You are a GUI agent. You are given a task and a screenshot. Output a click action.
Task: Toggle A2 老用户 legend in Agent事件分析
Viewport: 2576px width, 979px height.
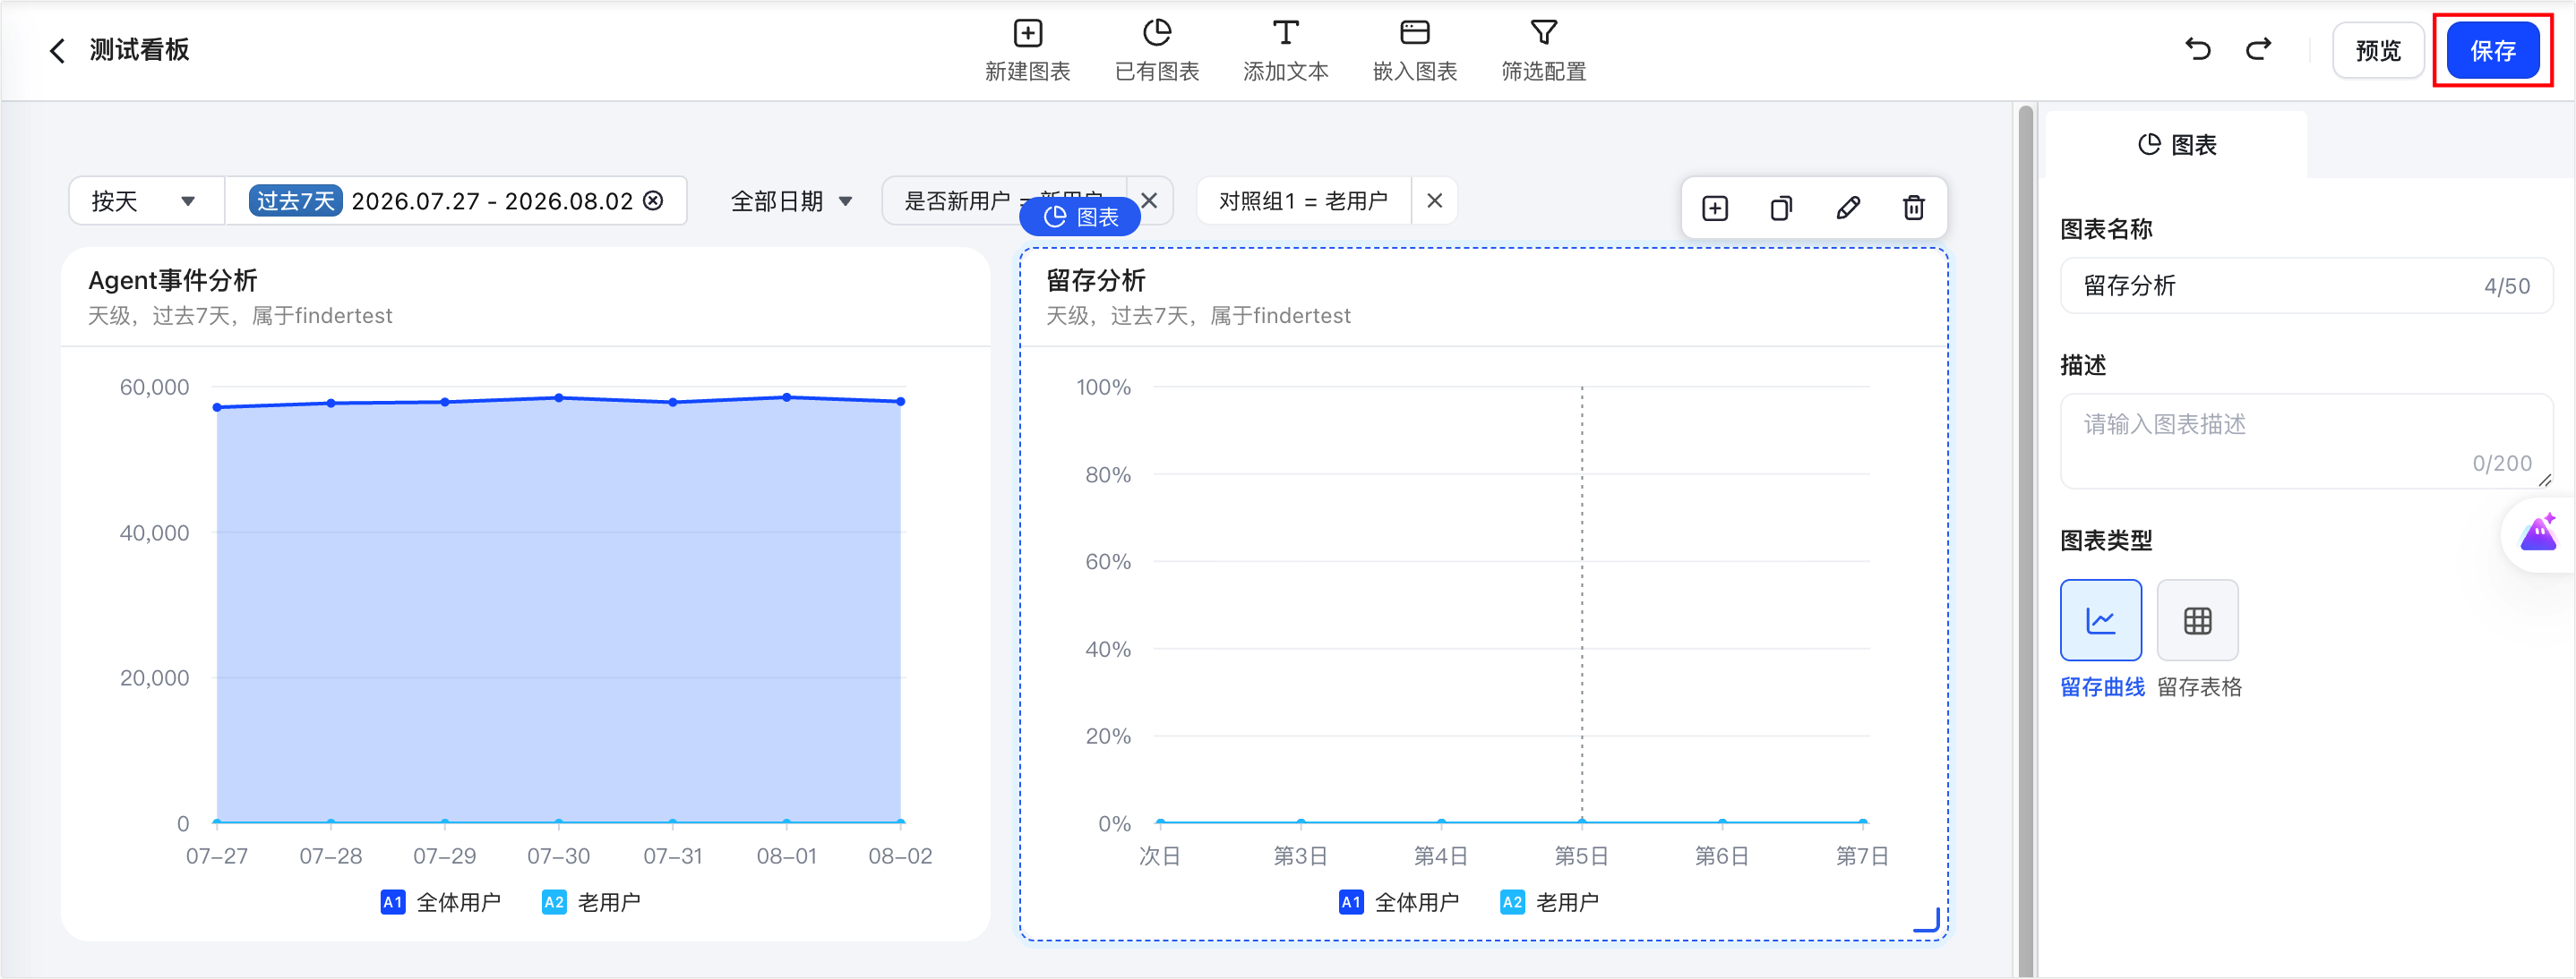591,902
